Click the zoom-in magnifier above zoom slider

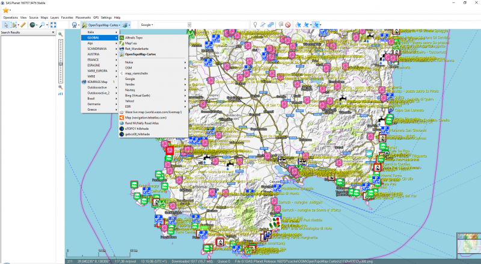(61, 35)
